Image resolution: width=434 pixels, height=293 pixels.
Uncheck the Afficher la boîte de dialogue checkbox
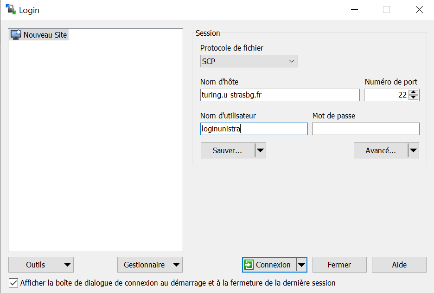[x=13, y=283]
